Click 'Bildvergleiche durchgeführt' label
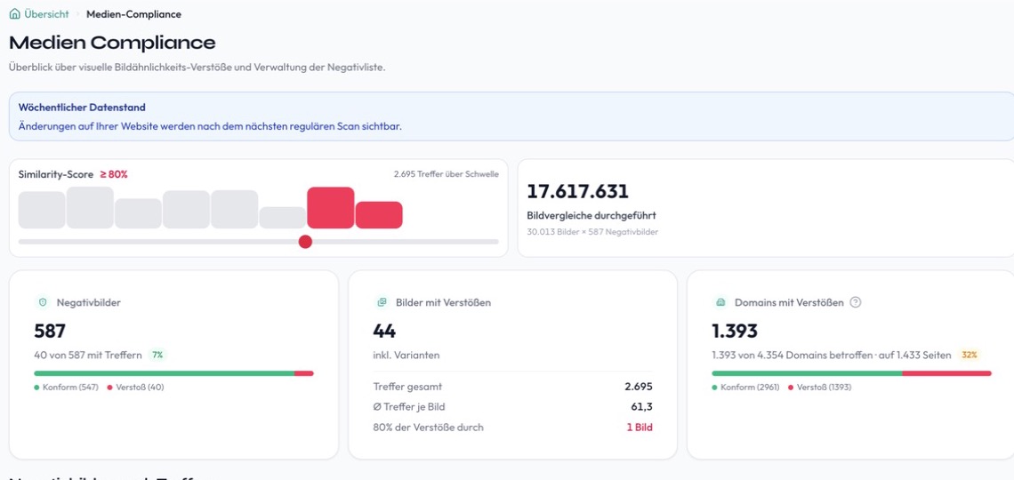 coord(591,216)
